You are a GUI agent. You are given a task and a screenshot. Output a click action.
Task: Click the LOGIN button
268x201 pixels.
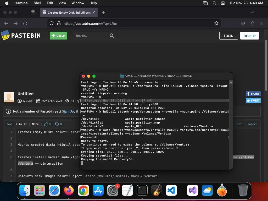point(228,36)
